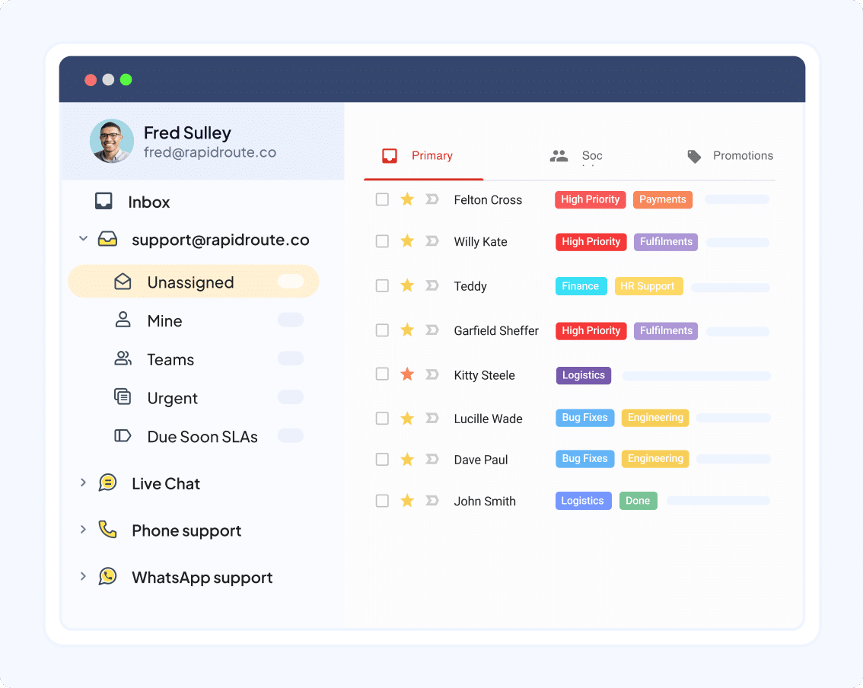This screenshot has height=688, width=863.
Task: Click the High Priority tag on Garfield Sheffer
Action: click(591, 330)
